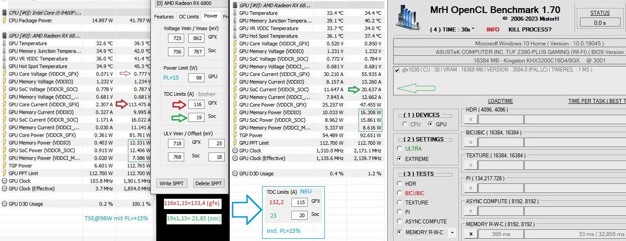Click lightning icon of TGP Power 54.489 W row
Image resolution: width=626 pixels, height=241 pixels.
235,135
